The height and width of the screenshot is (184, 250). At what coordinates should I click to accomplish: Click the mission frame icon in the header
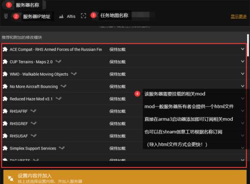coord(83,16)
